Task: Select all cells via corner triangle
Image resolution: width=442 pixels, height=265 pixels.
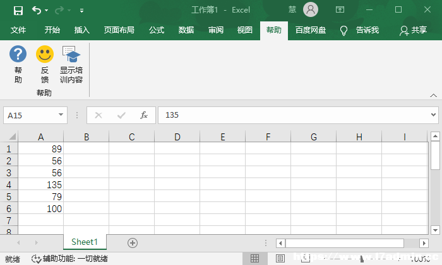Action: click(12, 137)
